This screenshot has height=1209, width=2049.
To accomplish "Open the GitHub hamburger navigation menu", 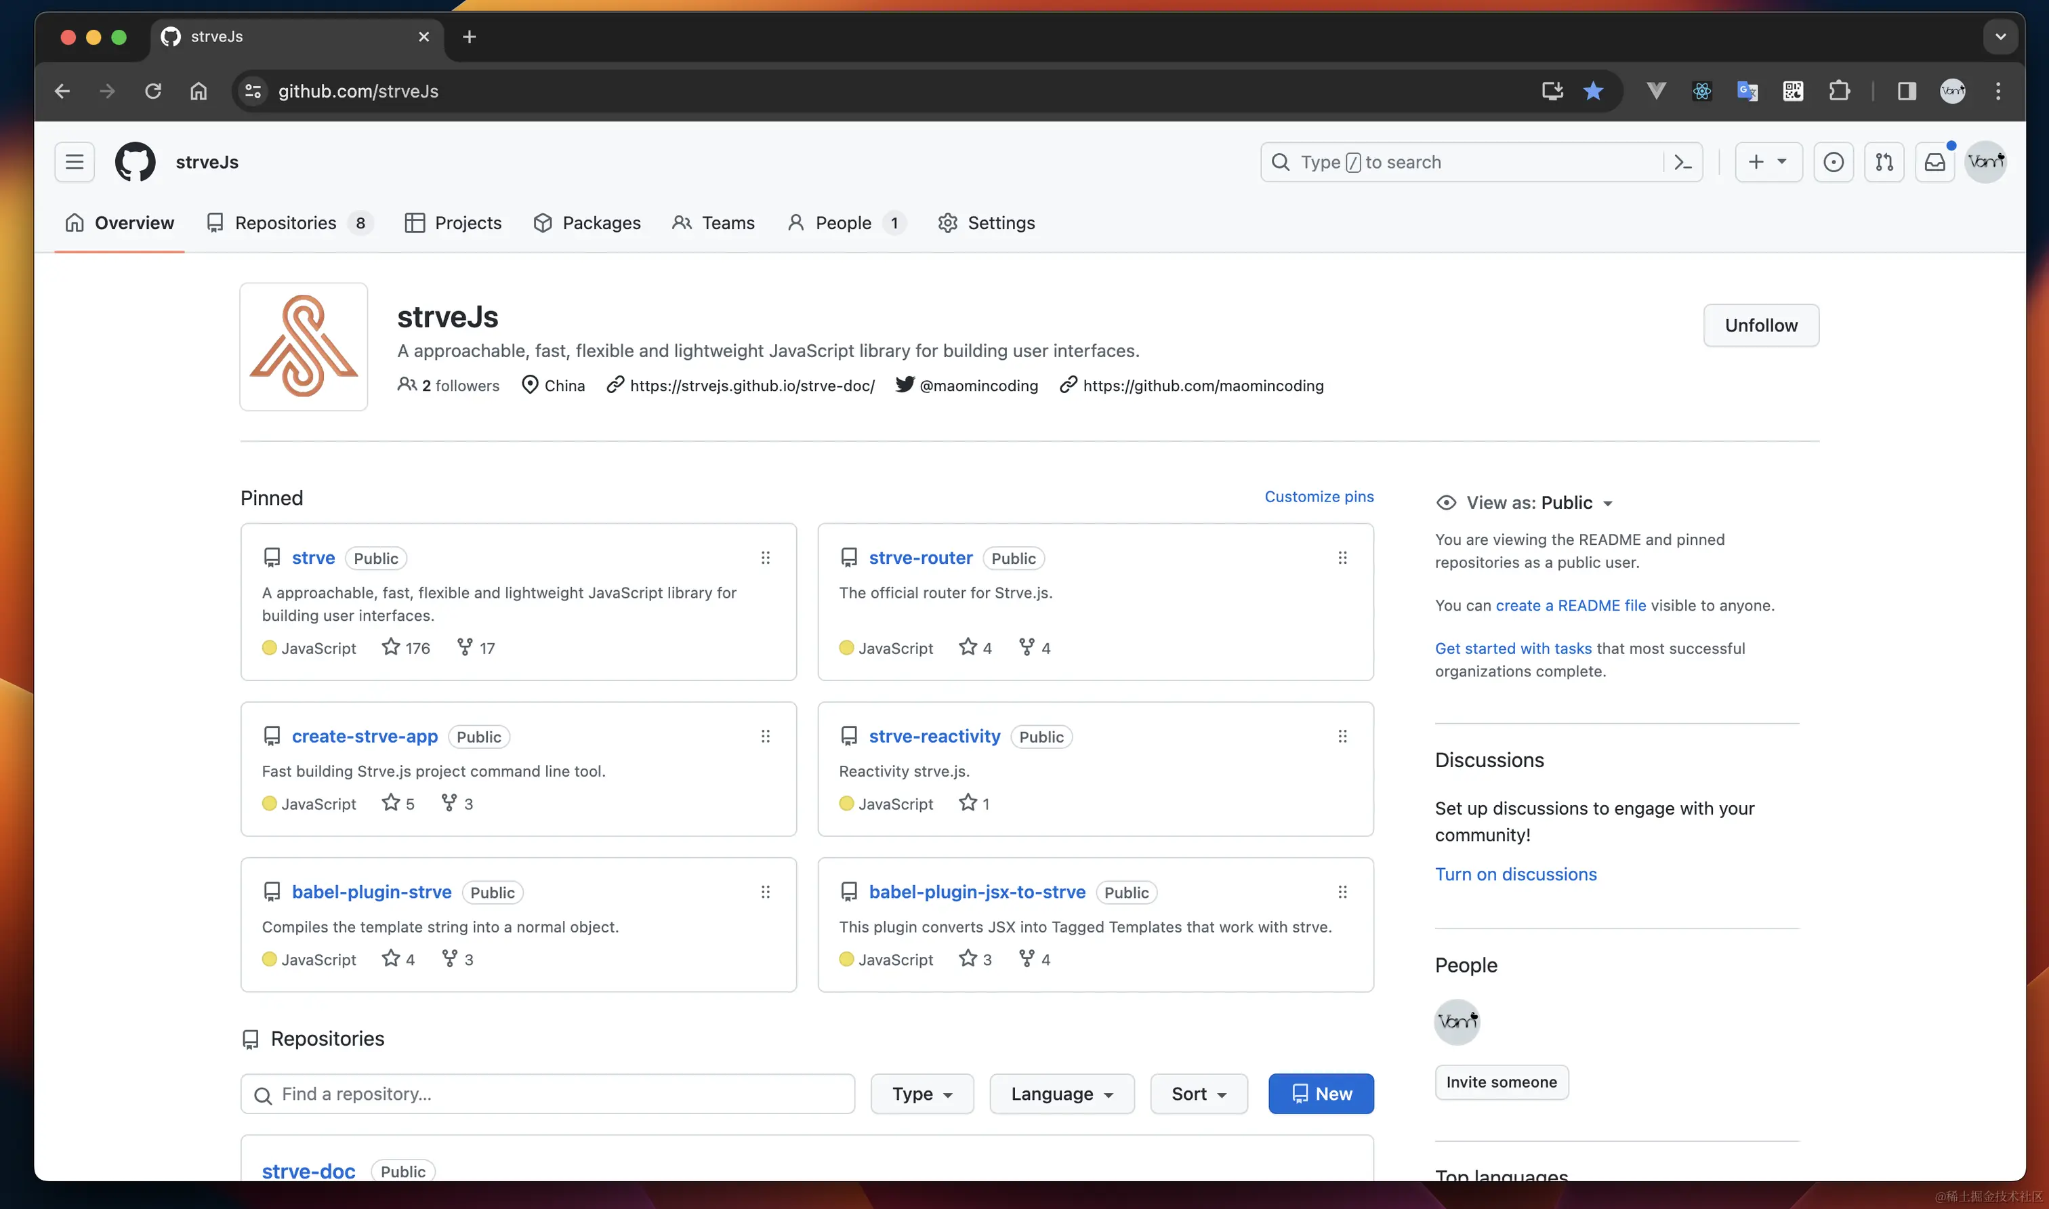I will (74, 162).
